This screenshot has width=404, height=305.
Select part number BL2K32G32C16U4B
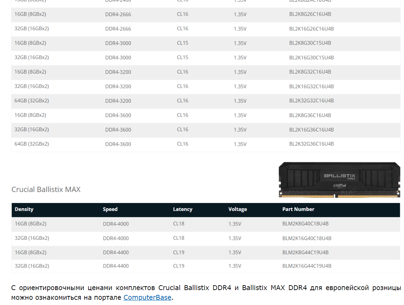311,101
